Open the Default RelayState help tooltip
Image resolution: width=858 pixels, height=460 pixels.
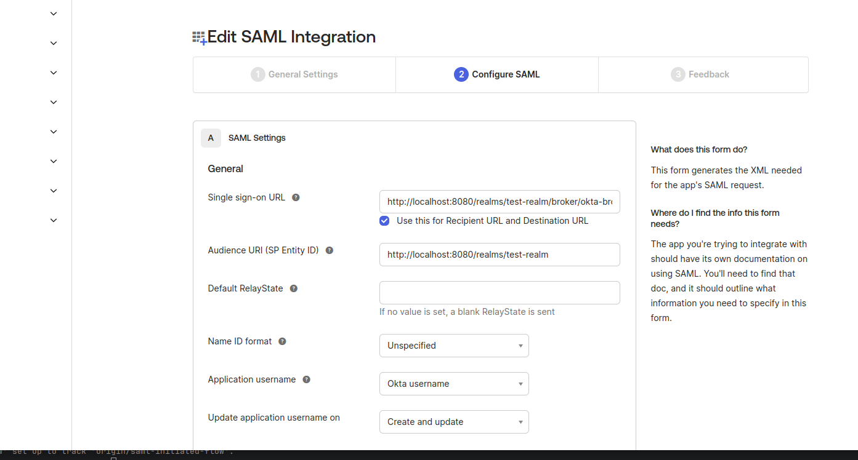click(x=293, y=288)
